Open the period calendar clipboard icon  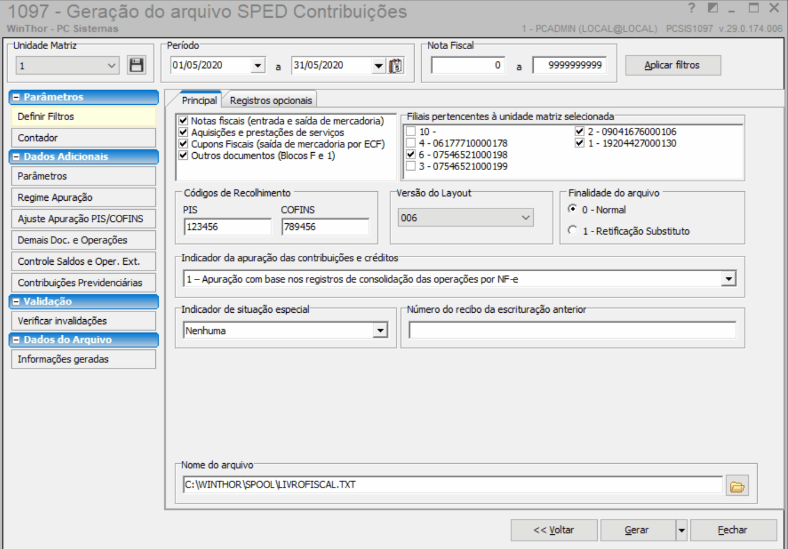(x=396, y=66)
